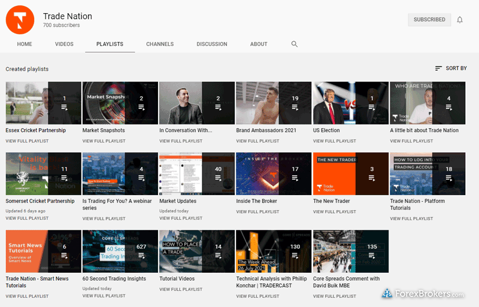This screenshot has height=307, width=479.
Task: Click playlist icon on In Conversation With thumbnail
Action: pos(218,107)
